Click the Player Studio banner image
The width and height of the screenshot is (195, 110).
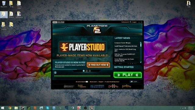click(x=82, y=47)
